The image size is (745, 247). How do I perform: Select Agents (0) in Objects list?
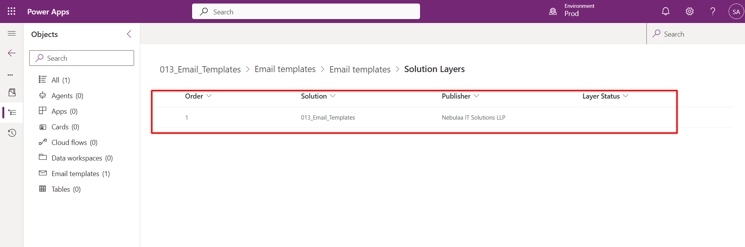point(61,95)
